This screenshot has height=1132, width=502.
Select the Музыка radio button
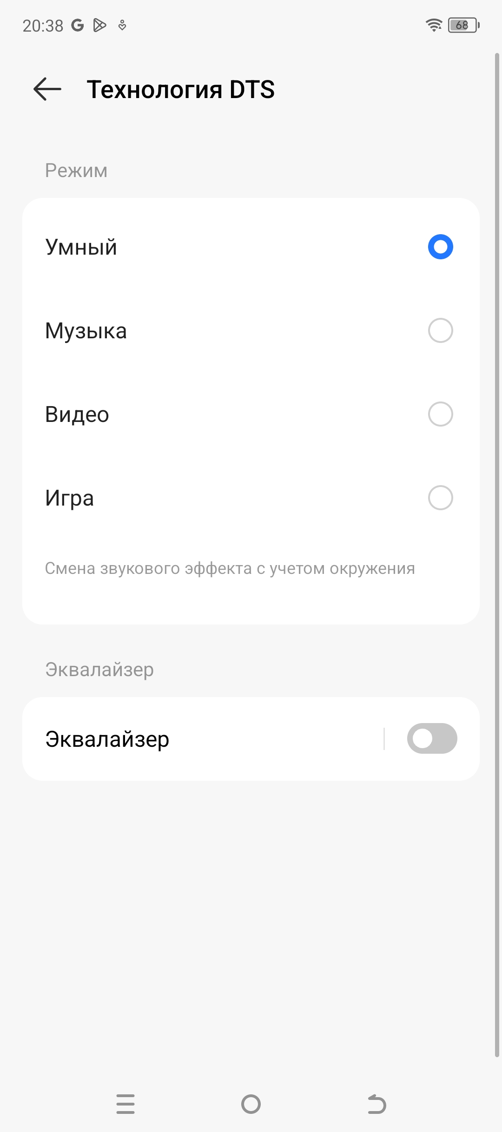point(440,330)
